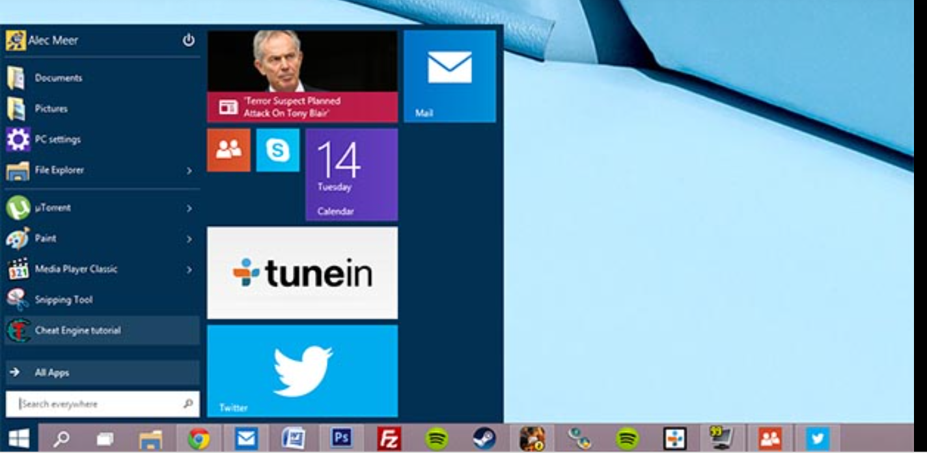Open the TuneIn tile
This screenshot has width=927, height=453.
(302, 273)
